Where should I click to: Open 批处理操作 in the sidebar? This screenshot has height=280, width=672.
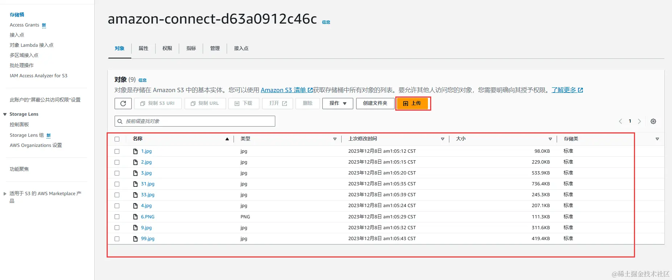(22, 65)
